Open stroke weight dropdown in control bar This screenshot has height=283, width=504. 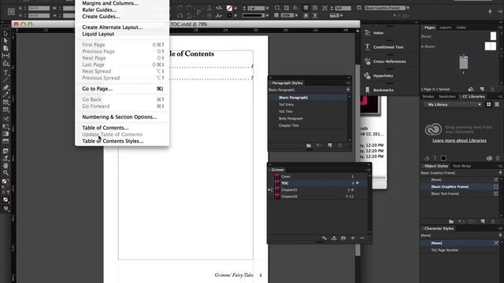[268, 8]
